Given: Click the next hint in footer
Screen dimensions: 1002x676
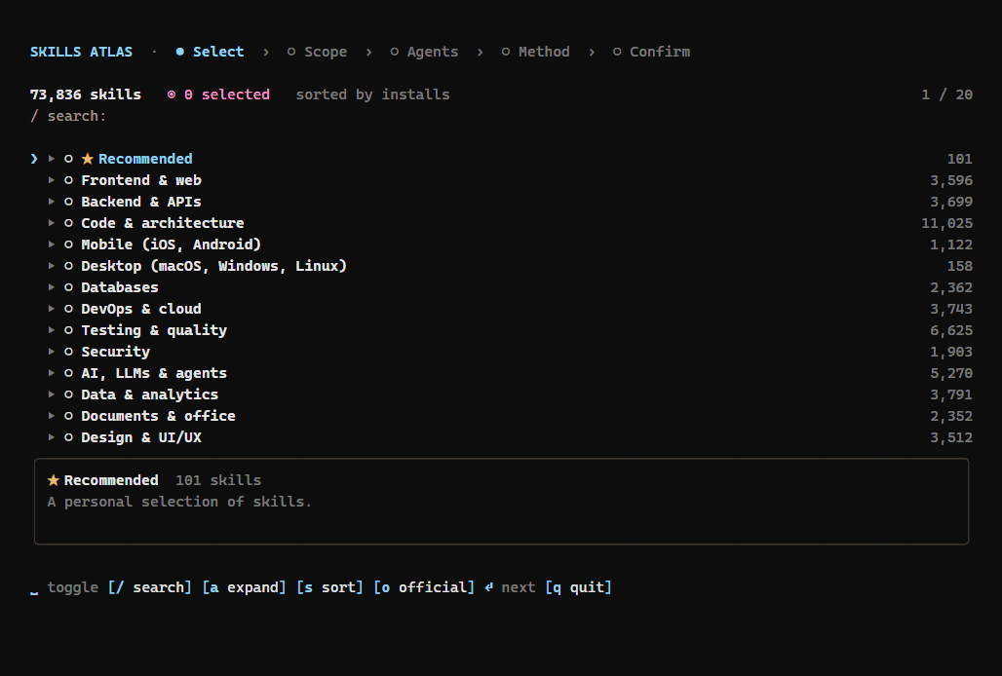Looking at the screenshot, I should click(519, 587).
